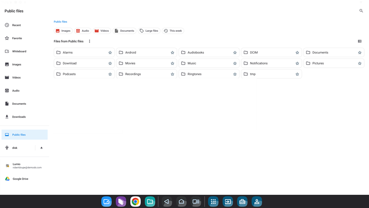
Task: Launch the note editor app in the dock
Action: [106, 202]
